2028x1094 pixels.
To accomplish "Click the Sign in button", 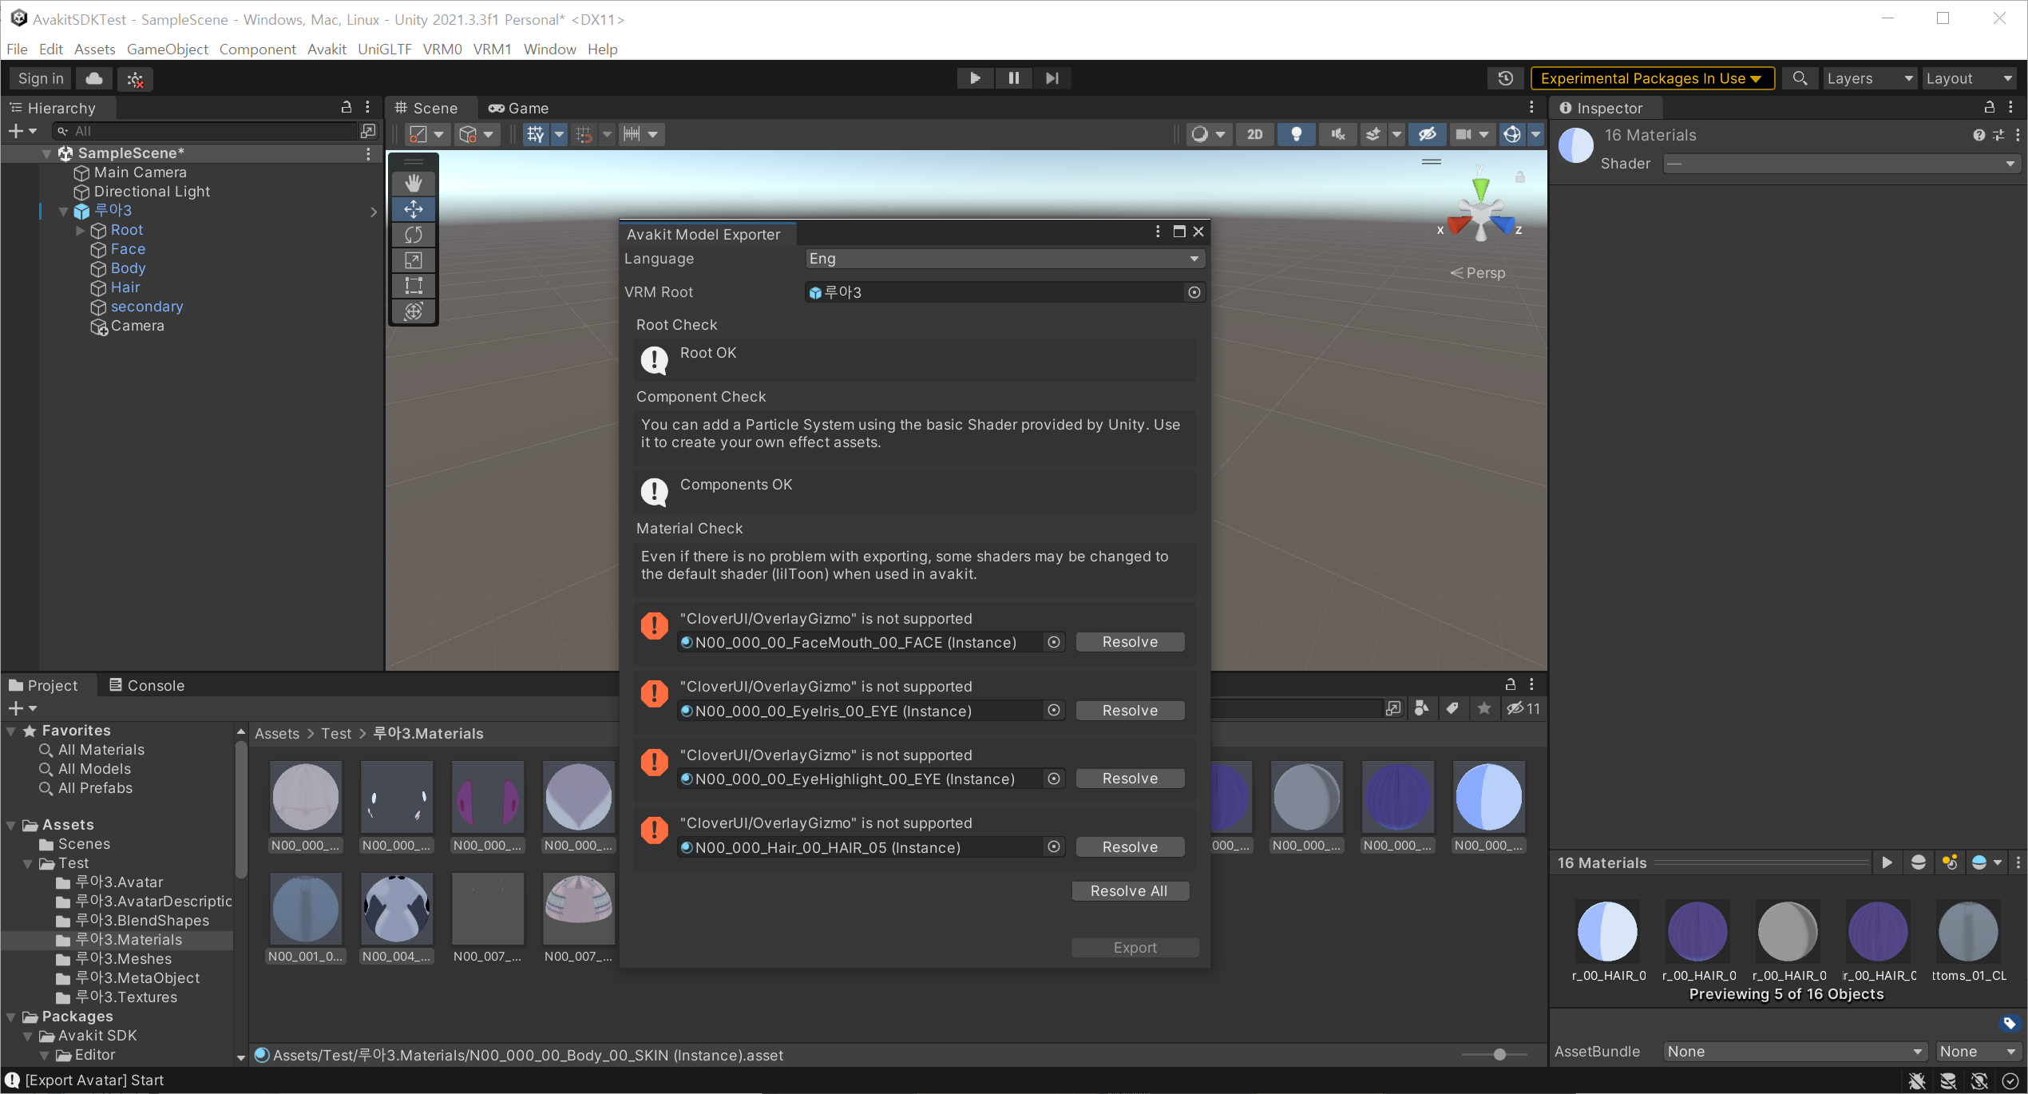I will (41, 78).
